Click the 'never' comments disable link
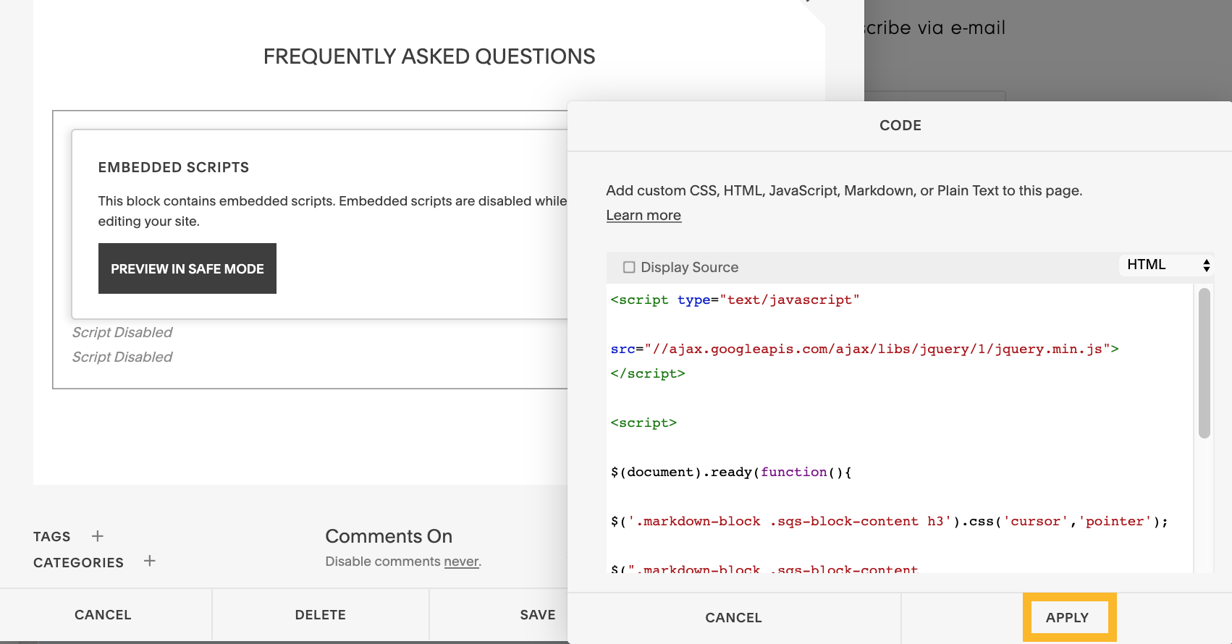 (x=461, y=562)
